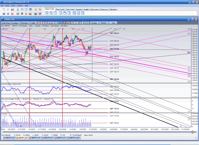The width and height of the screenshot is (199, 145).
Task: Select the arc curve tool
Action: 65,13
